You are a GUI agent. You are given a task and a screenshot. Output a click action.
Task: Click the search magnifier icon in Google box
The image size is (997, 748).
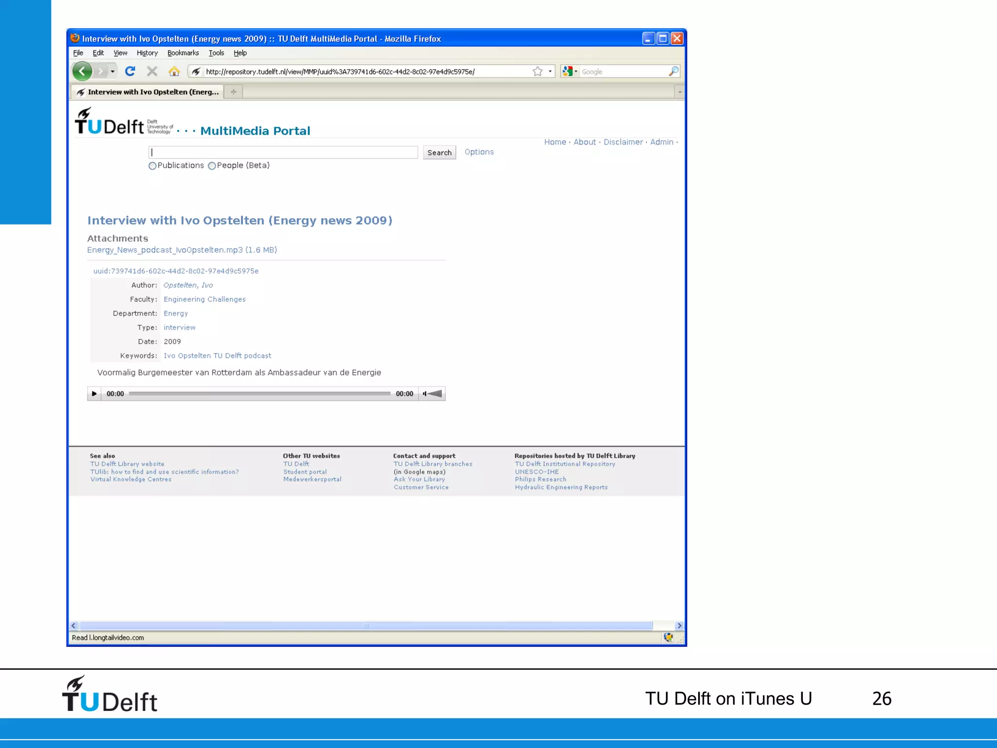click(673, 72)
